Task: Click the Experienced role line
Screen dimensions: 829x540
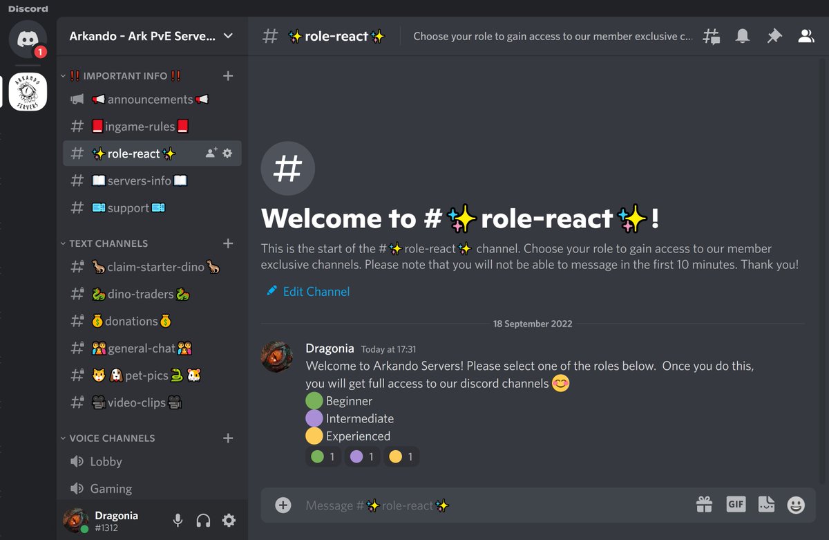Action: (348, 436)
